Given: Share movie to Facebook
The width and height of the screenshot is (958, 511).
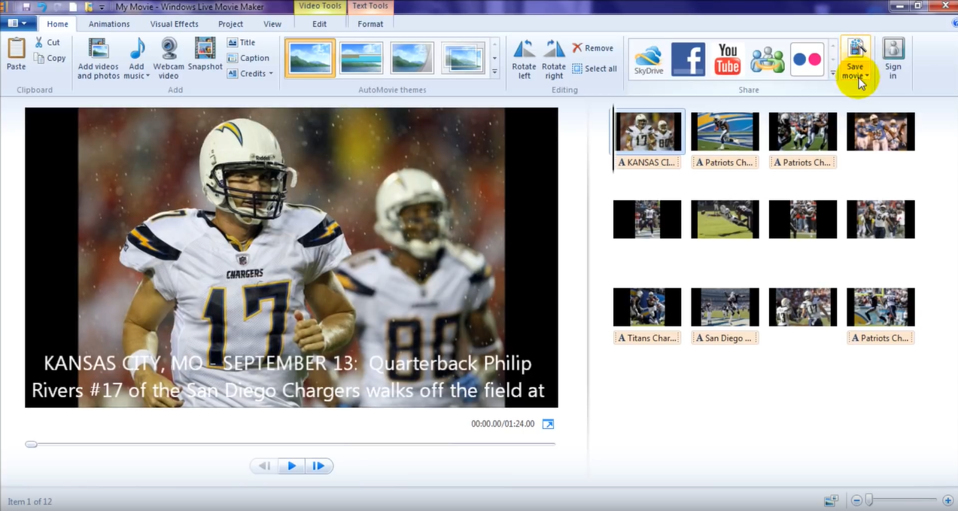Looking at the screenshot, I should [688, 59].
